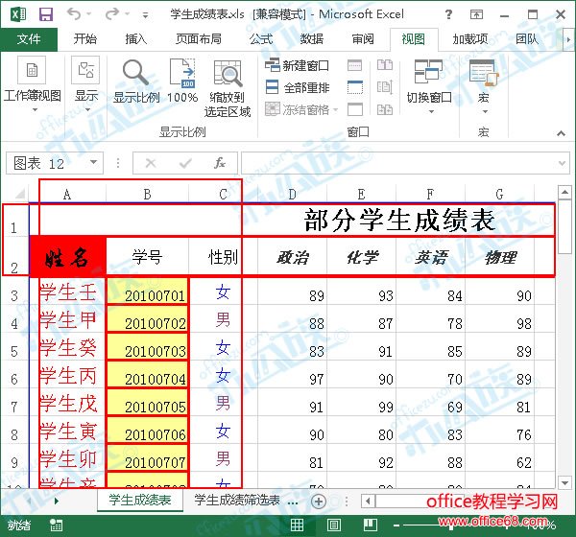Image resolution: width=576 pixels, height=537 pixels.
Task: Open the 文件 tab
Action: 29,39
